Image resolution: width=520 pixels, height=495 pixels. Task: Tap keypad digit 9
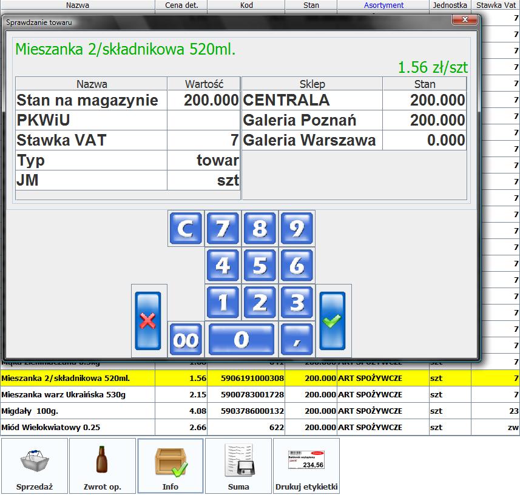(x=297, y=228)
